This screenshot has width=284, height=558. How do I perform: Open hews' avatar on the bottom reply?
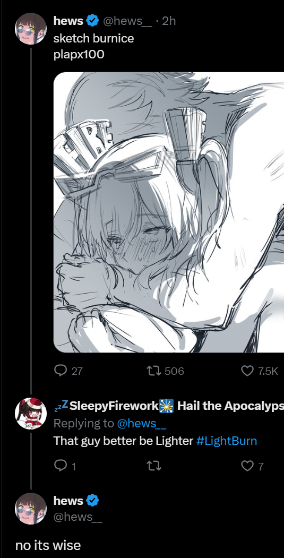(x=31, y=509)
